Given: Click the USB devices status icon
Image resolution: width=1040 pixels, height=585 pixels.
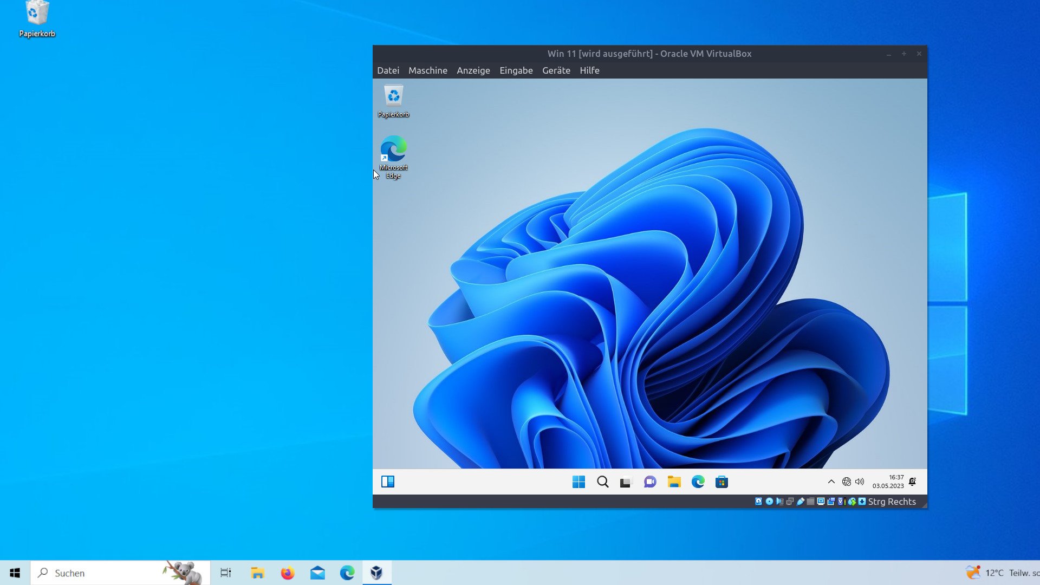Looking at the screenshot, I should (801, 502).
